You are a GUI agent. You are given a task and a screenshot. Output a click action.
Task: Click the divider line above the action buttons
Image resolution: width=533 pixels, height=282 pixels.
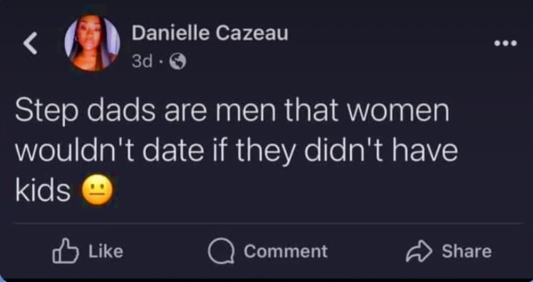coord(267,224)
